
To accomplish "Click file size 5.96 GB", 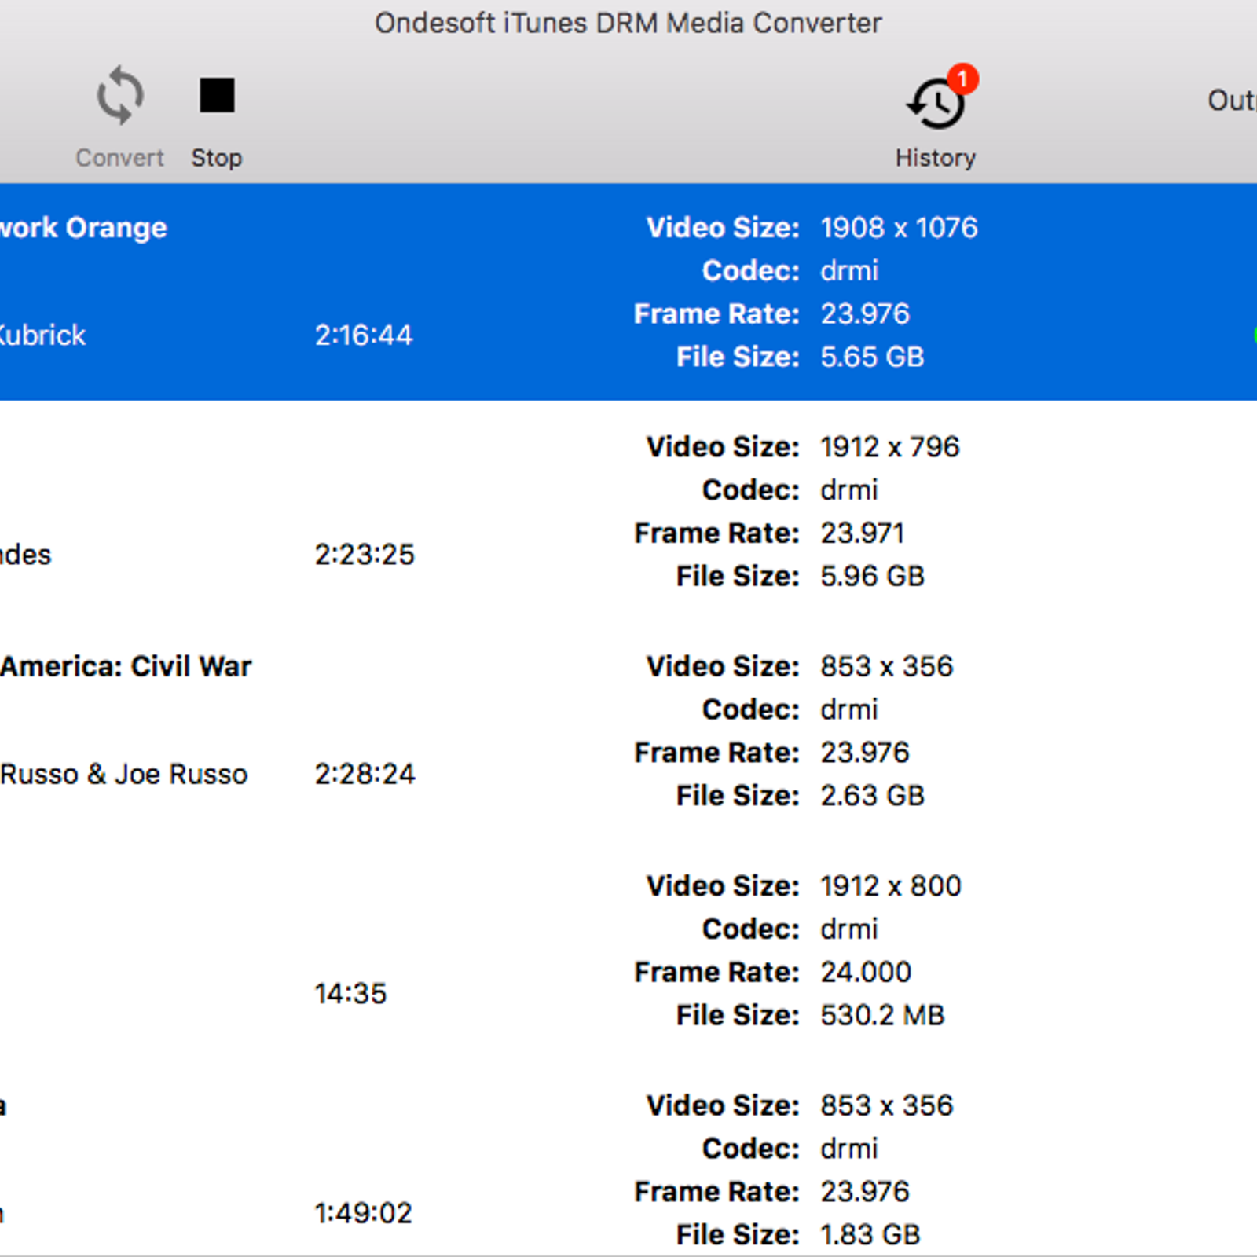I will click(872, 576).
